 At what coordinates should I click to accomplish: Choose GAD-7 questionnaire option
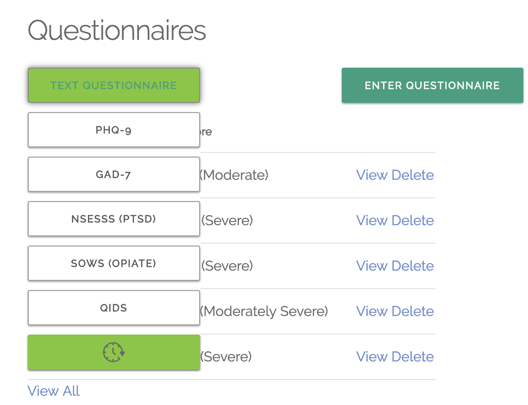coord(114,174)
